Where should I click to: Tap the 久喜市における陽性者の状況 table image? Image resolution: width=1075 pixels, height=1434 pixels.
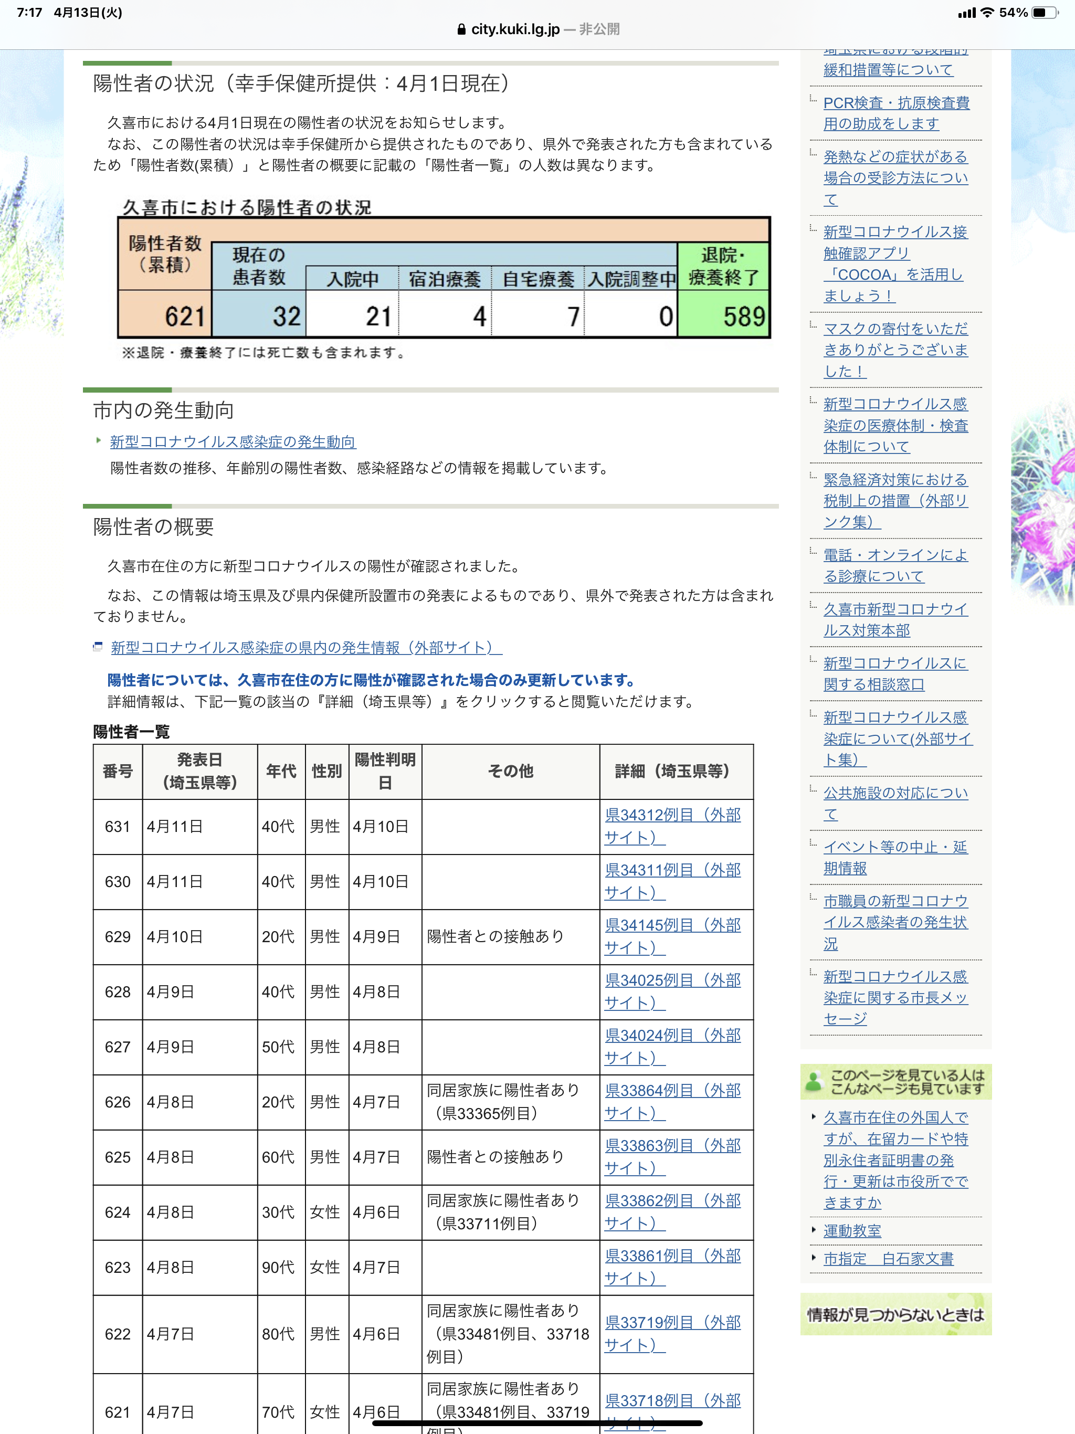pos(444,278)
